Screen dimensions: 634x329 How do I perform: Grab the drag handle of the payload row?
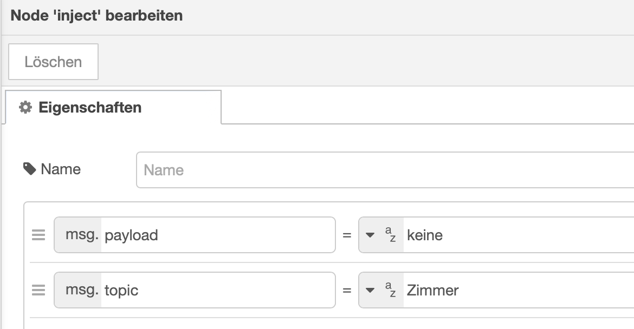(x=38, y=235)
